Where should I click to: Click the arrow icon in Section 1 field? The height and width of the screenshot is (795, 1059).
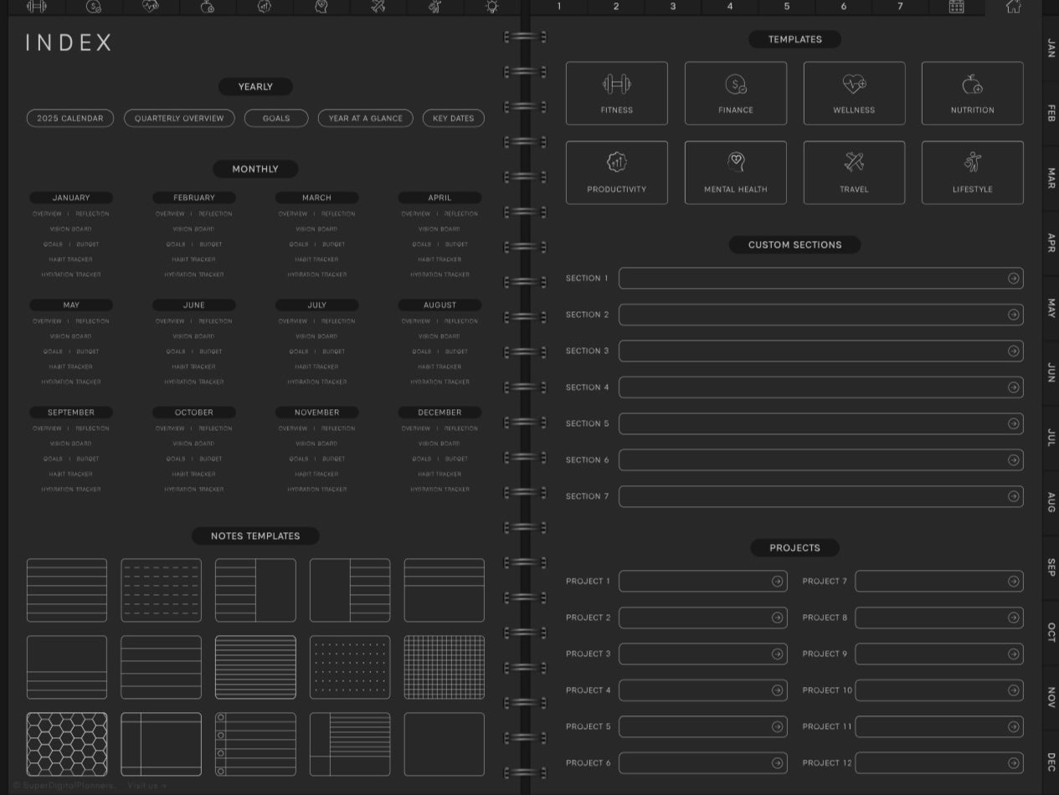1013,279
